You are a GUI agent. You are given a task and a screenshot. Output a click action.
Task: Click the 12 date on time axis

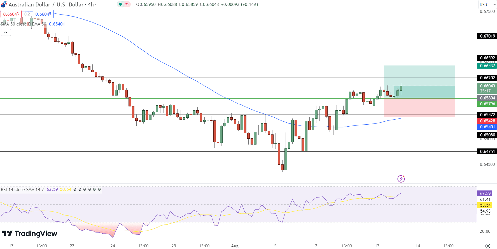pyautogui.click(x=377, y=246)
